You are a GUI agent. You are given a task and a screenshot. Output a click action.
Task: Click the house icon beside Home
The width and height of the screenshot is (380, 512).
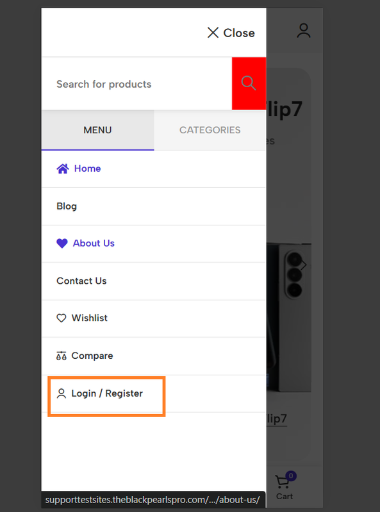[x=63, y=169]
